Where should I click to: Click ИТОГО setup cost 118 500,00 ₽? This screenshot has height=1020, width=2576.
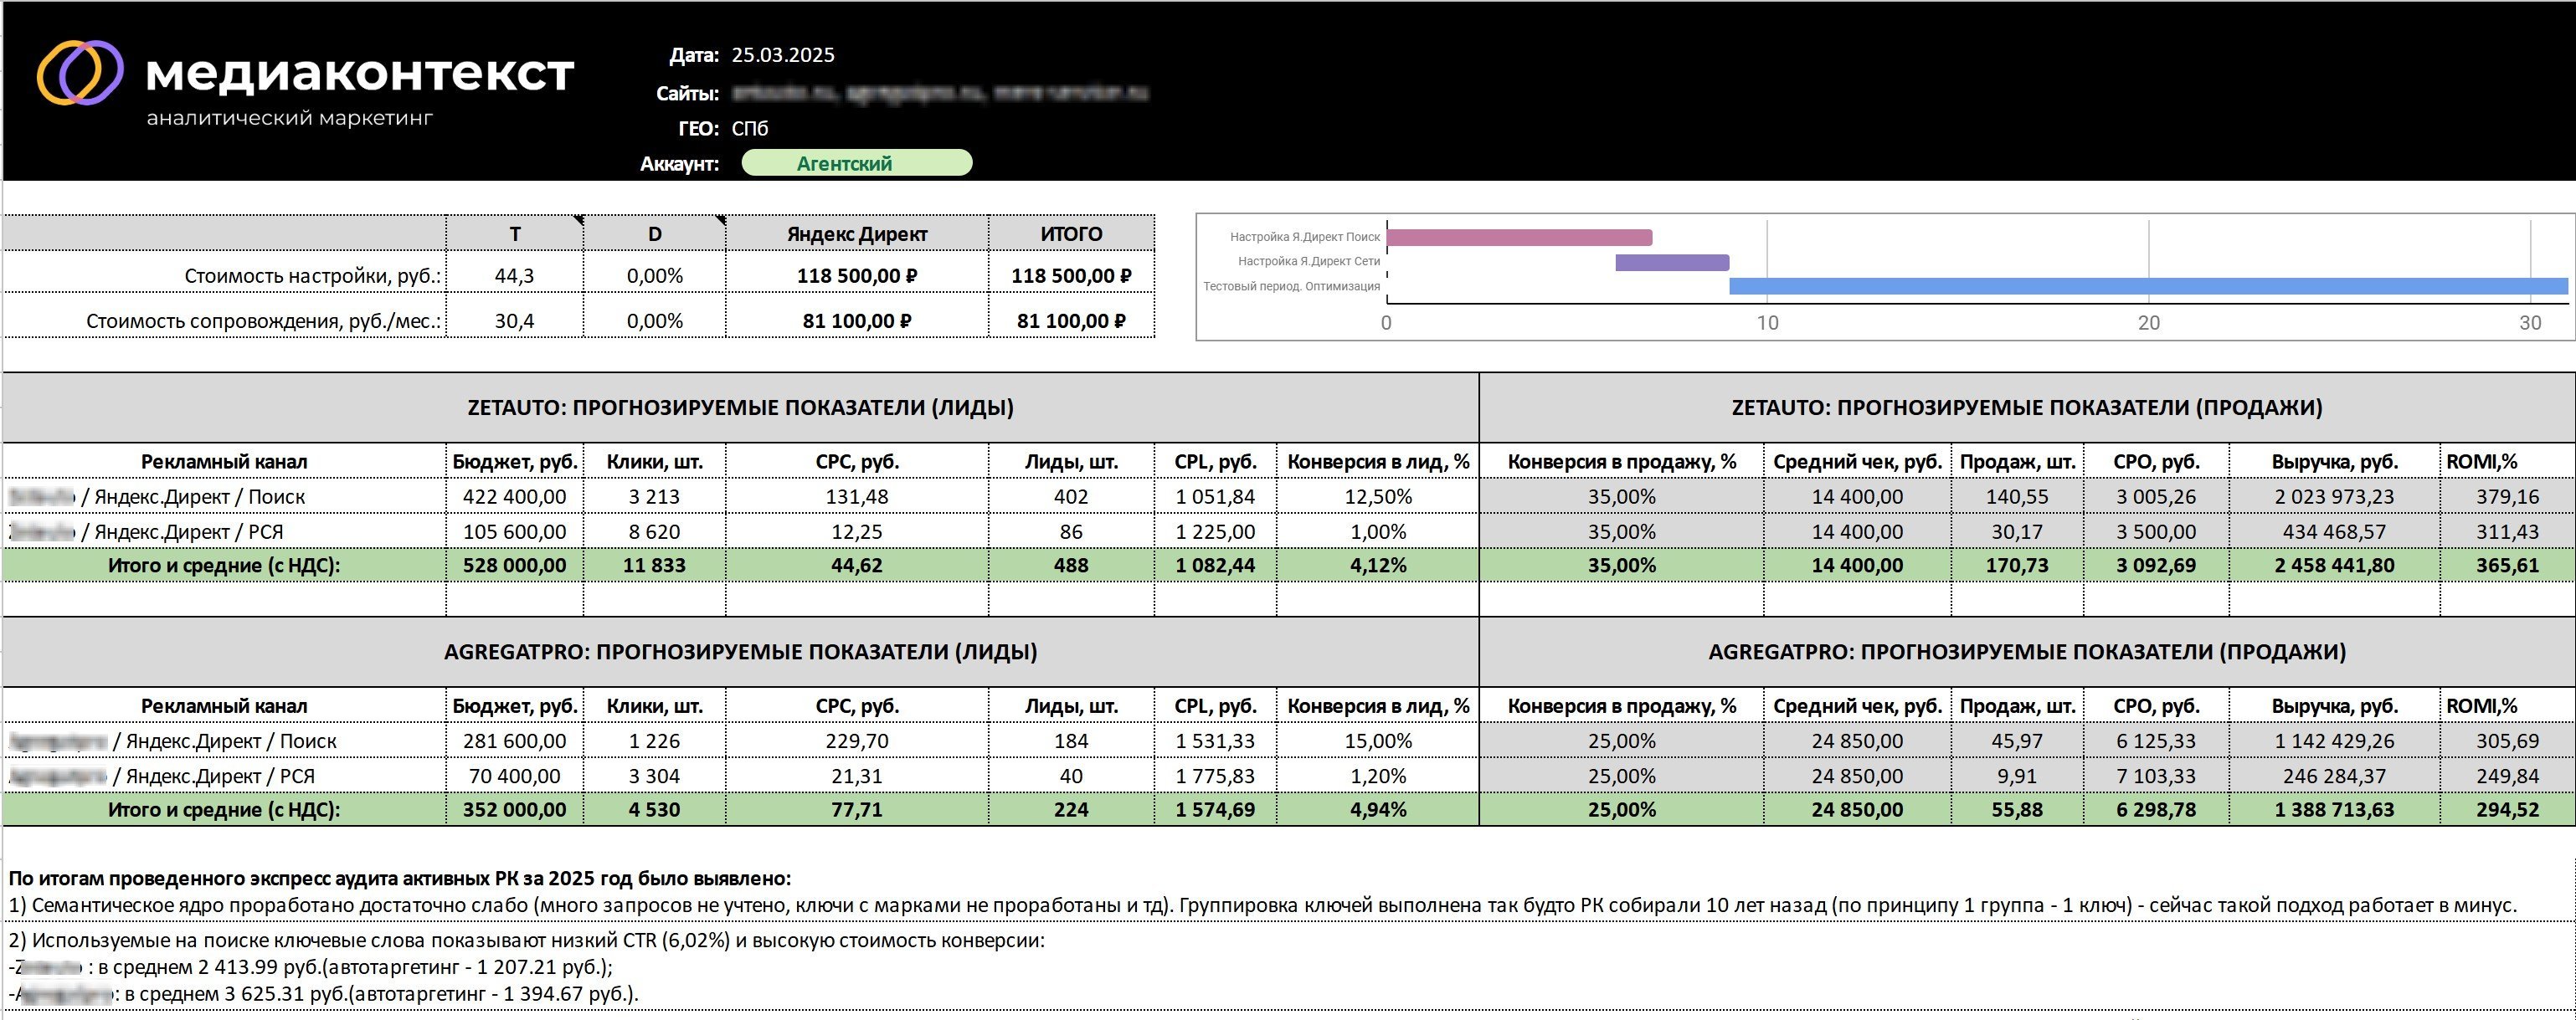click(x=1071, y=276)
